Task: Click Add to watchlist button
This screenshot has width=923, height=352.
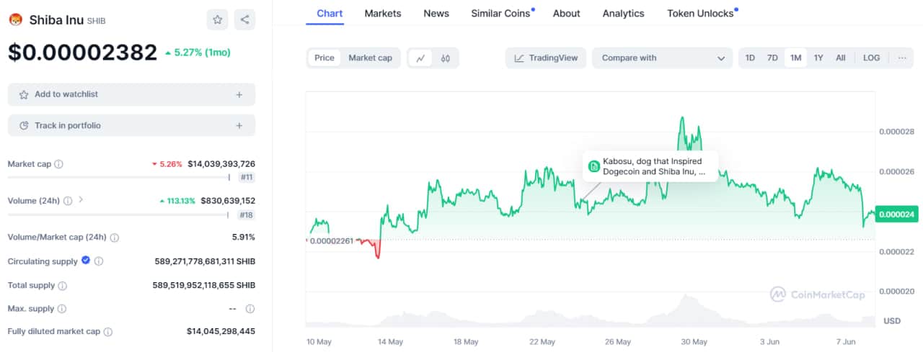Action: point(131,94)
